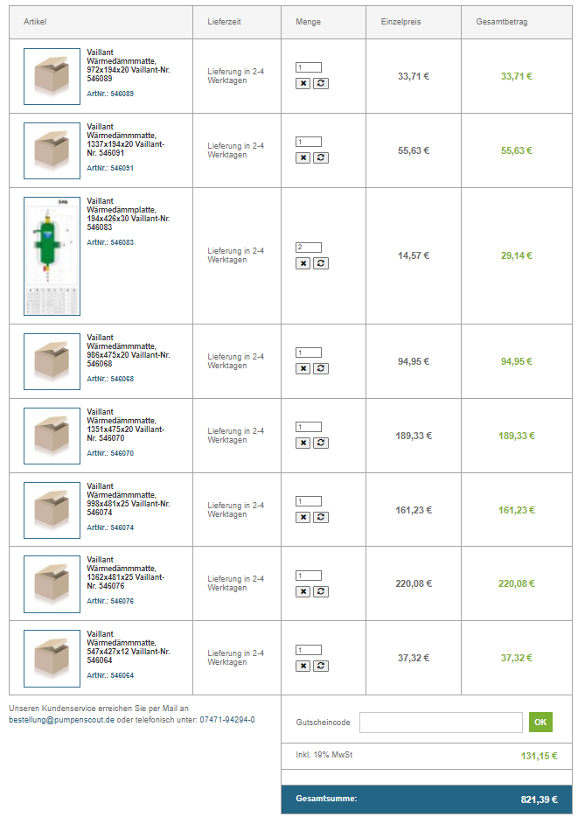Focus quantity field of Wärmedämmplatte 546083
This screenshot has height=817, width=578.
[x=309, y=247]
